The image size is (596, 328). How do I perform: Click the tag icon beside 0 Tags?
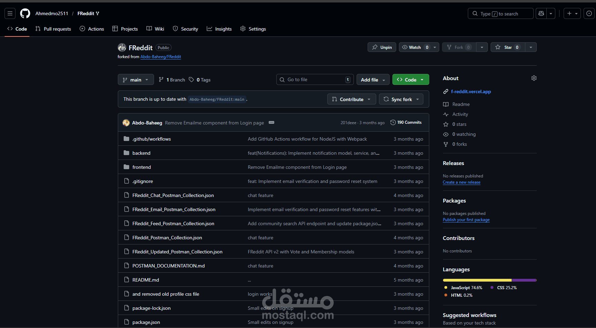click(191, 80)
